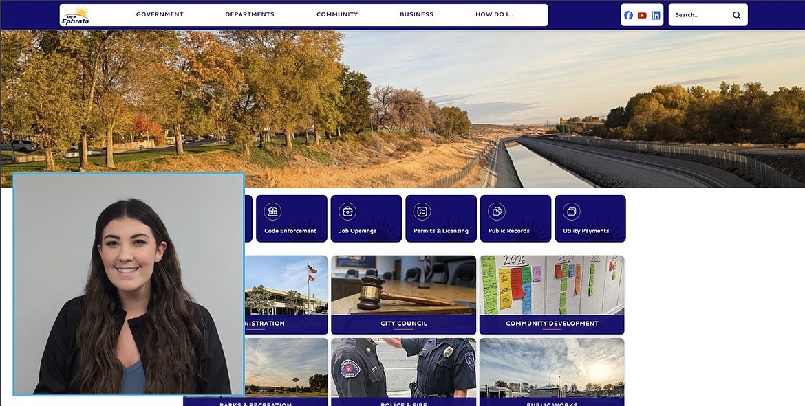
Task: Click the Job Openings briefcase icon
Action: tap(347, 212)
